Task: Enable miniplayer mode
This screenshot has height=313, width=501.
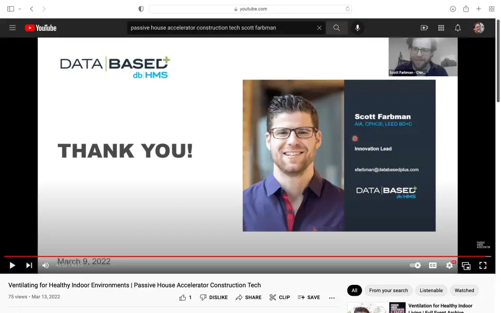Action: [466, 266]
